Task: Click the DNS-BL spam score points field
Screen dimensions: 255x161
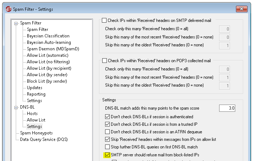Action: [227, 108]
